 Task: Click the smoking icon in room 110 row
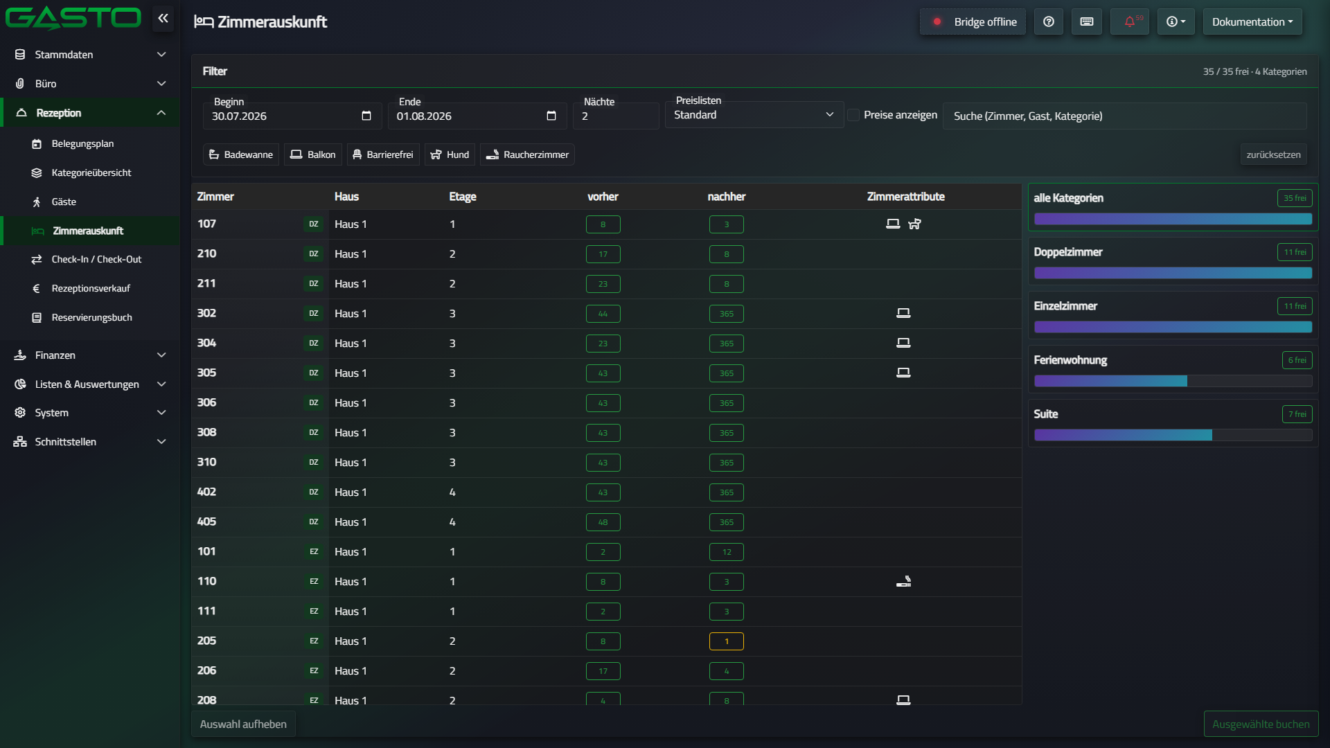[903, 581]
